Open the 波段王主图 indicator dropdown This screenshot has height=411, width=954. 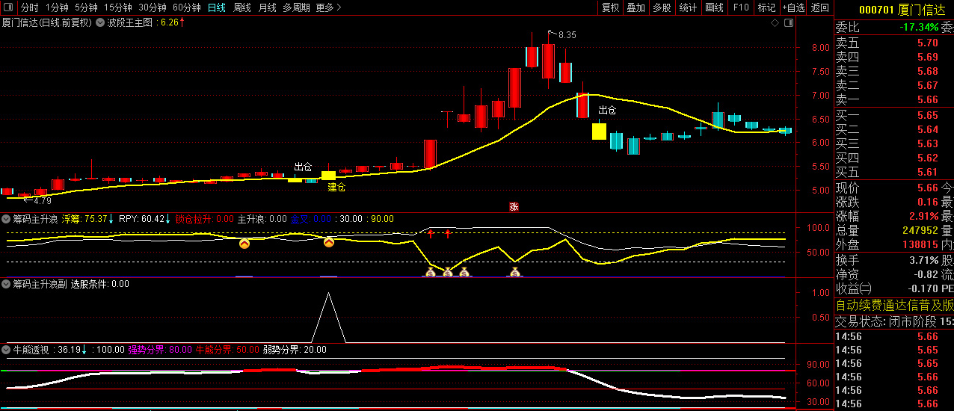click(100, 22)
